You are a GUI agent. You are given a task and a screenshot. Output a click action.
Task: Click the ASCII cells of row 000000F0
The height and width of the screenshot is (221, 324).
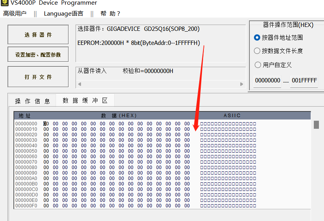point(228,206)
